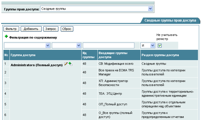202x120 pixels.
Task: Click Группы доступа к отдельным операциям cell
Action: (x=169, y=104)
